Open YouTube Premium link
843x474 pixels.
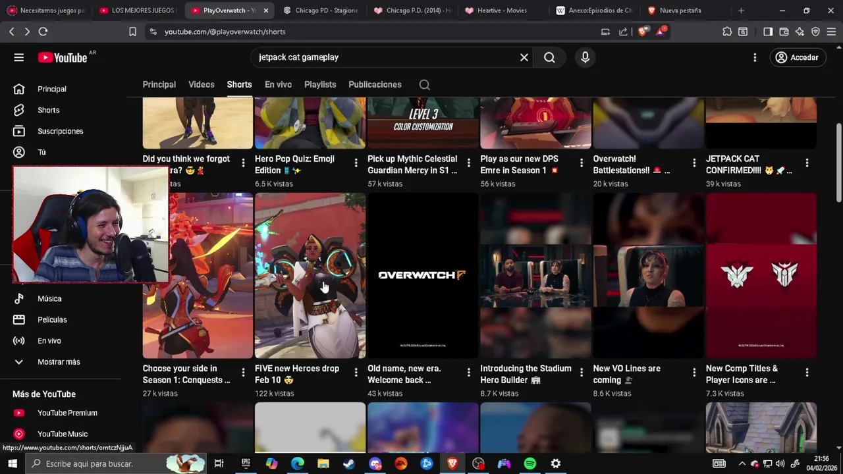click(66, 413)
